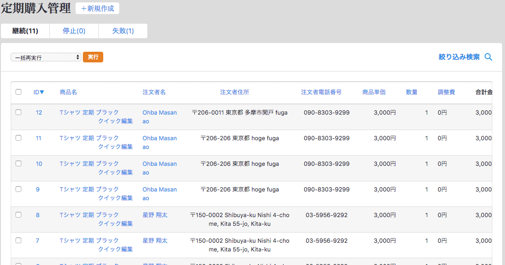Click クイック編集 for order ID 10
This screenshot has height=265, width=505.
pyautogui.click(x=115, y=172)
